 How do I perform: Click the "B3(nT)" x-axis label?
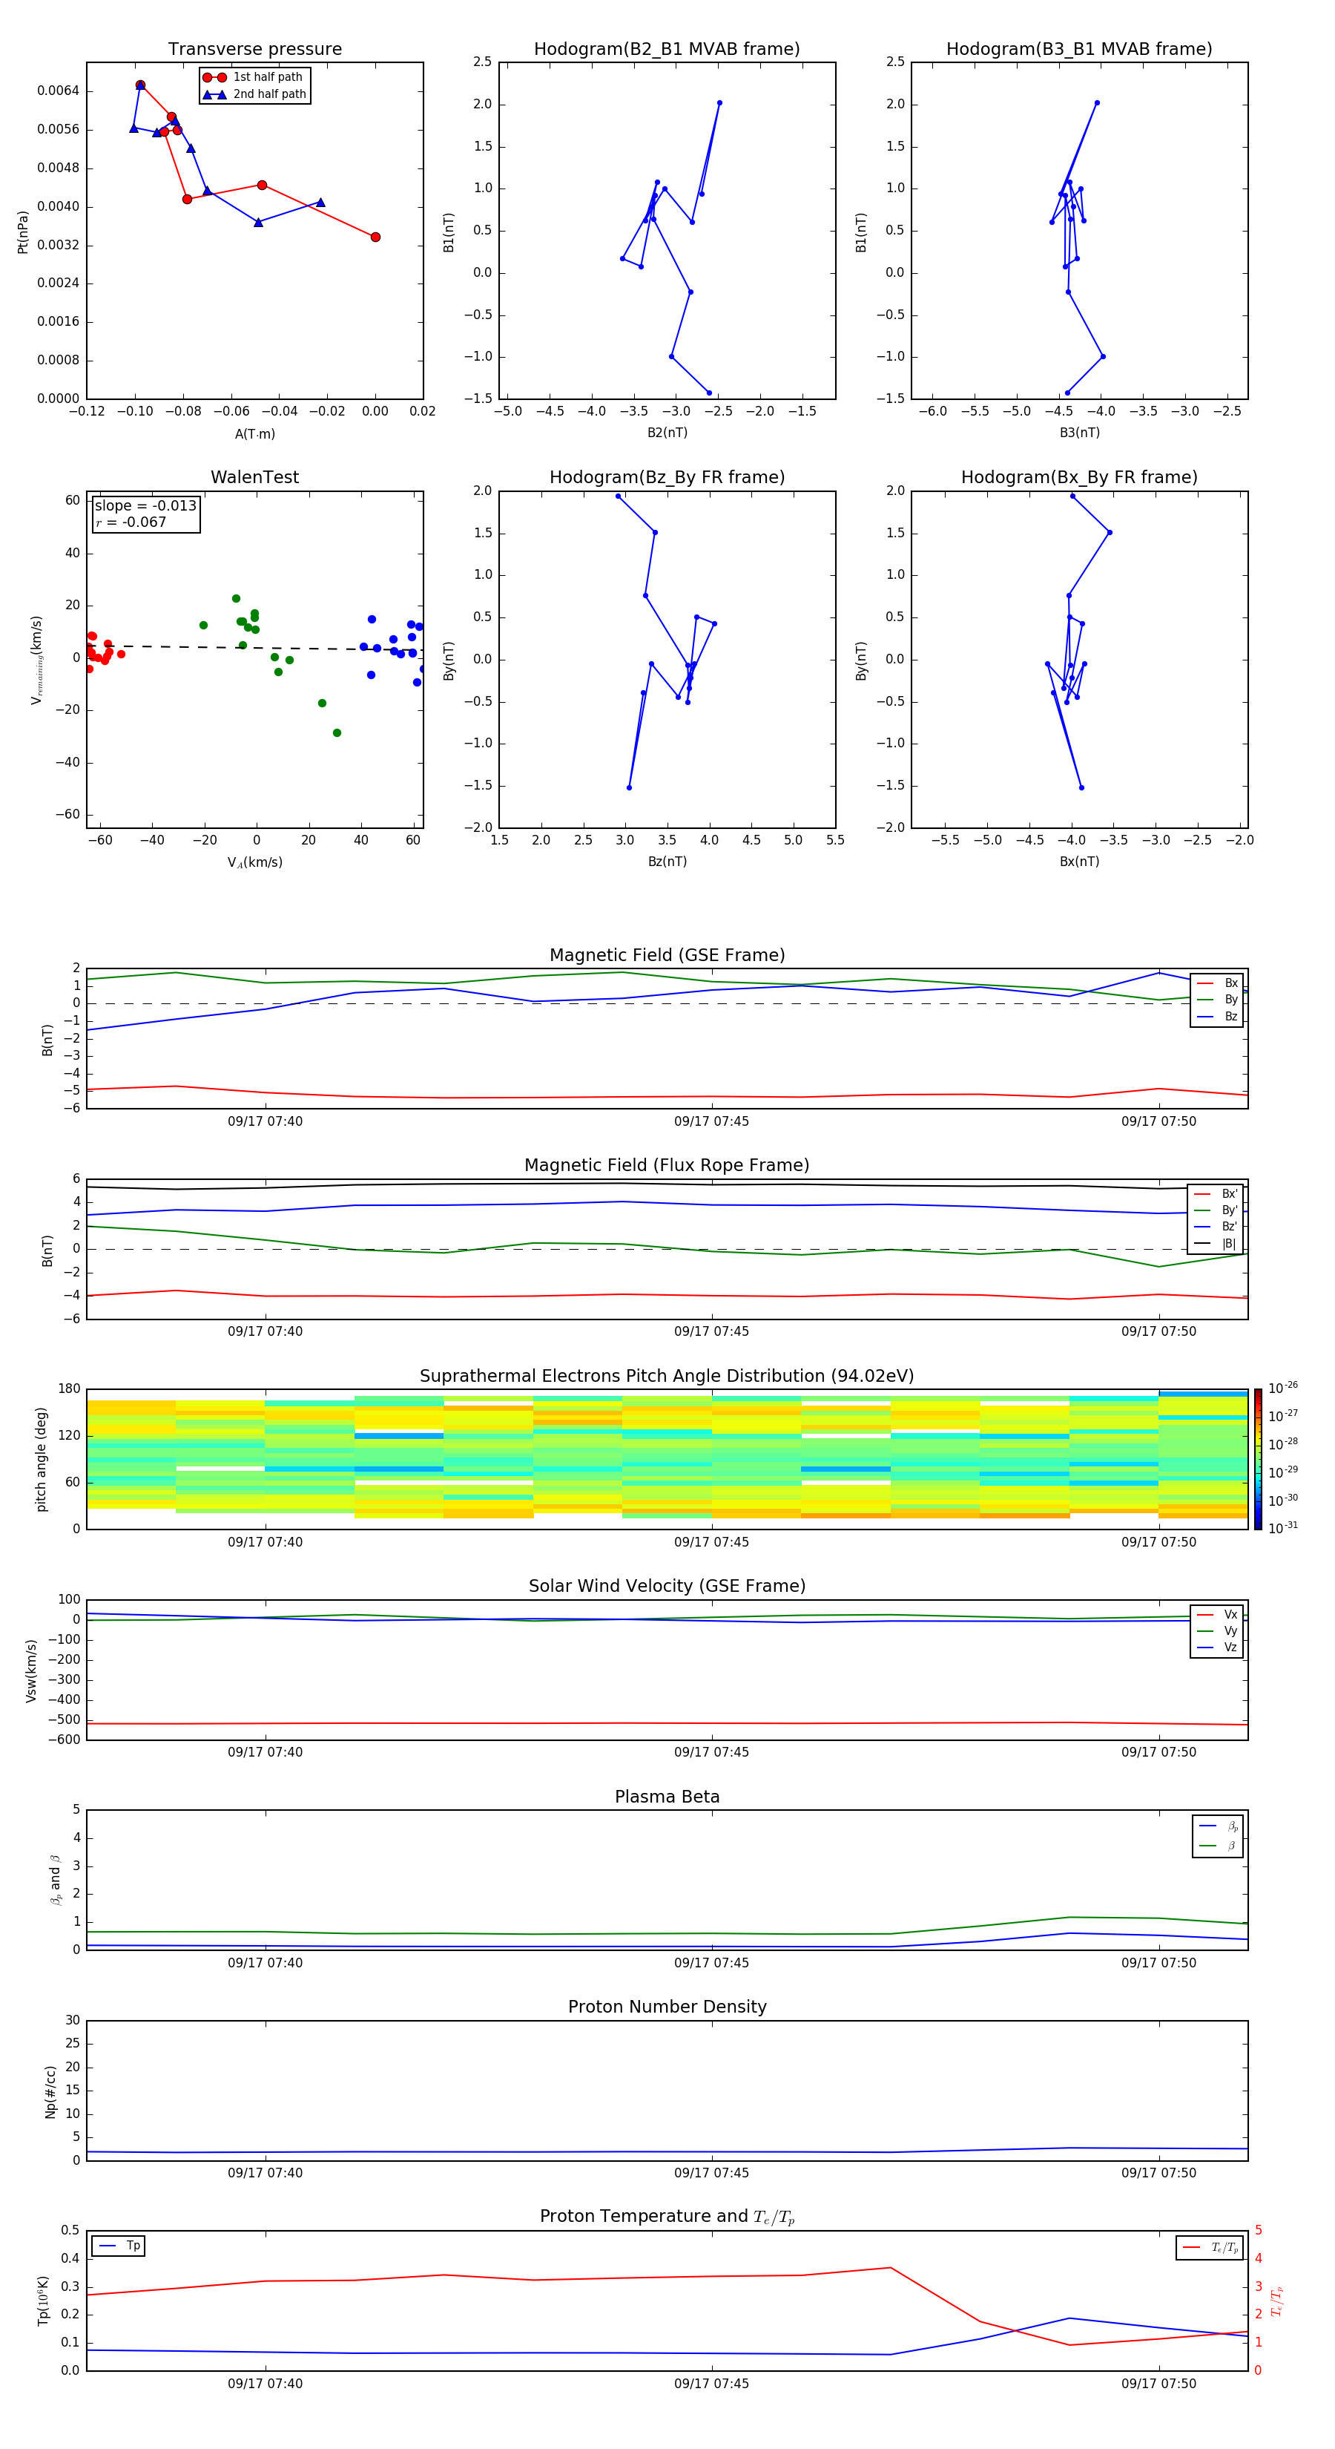coord(1079,433)
